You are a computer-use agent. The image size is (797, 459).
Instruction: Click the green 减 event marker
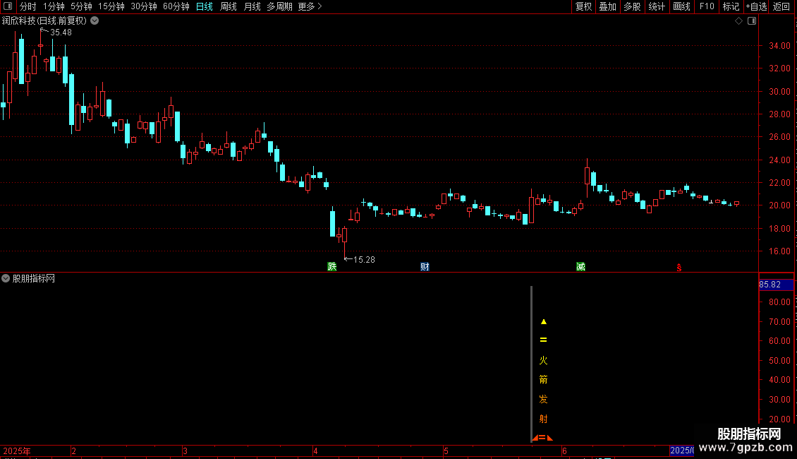580,267
